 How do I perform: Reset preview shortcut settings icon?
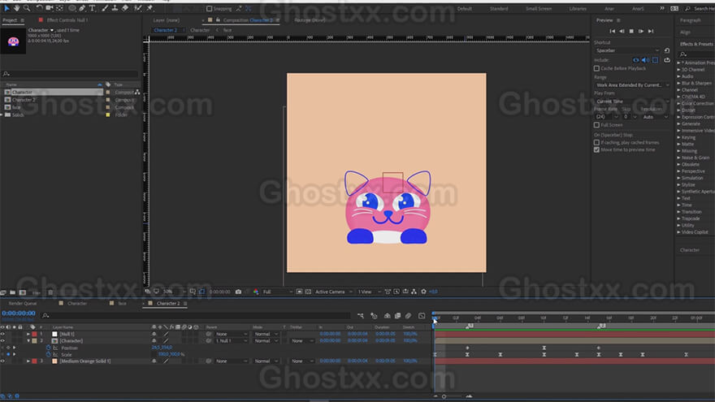coord(667,50)
